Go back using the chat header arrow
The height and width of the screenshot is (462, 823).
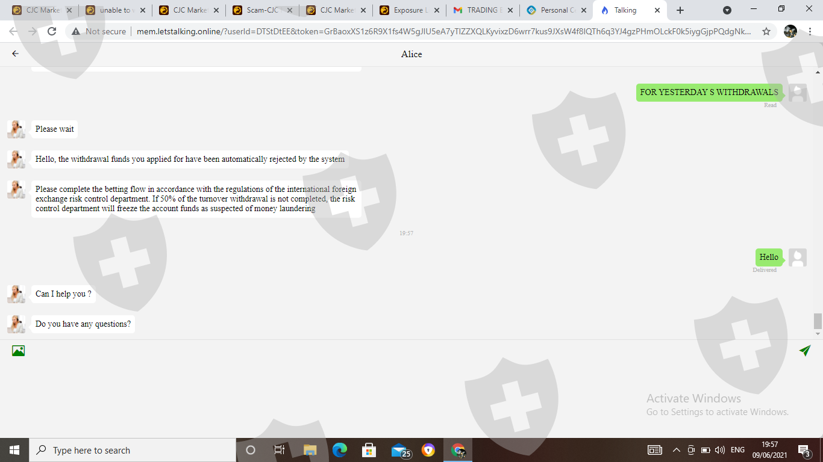pos(16,54)
